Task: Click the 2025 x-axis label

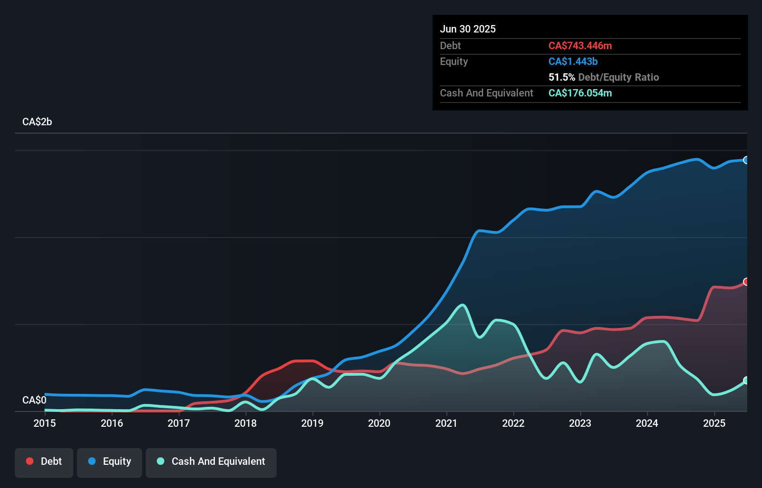Action: (714, 423)
